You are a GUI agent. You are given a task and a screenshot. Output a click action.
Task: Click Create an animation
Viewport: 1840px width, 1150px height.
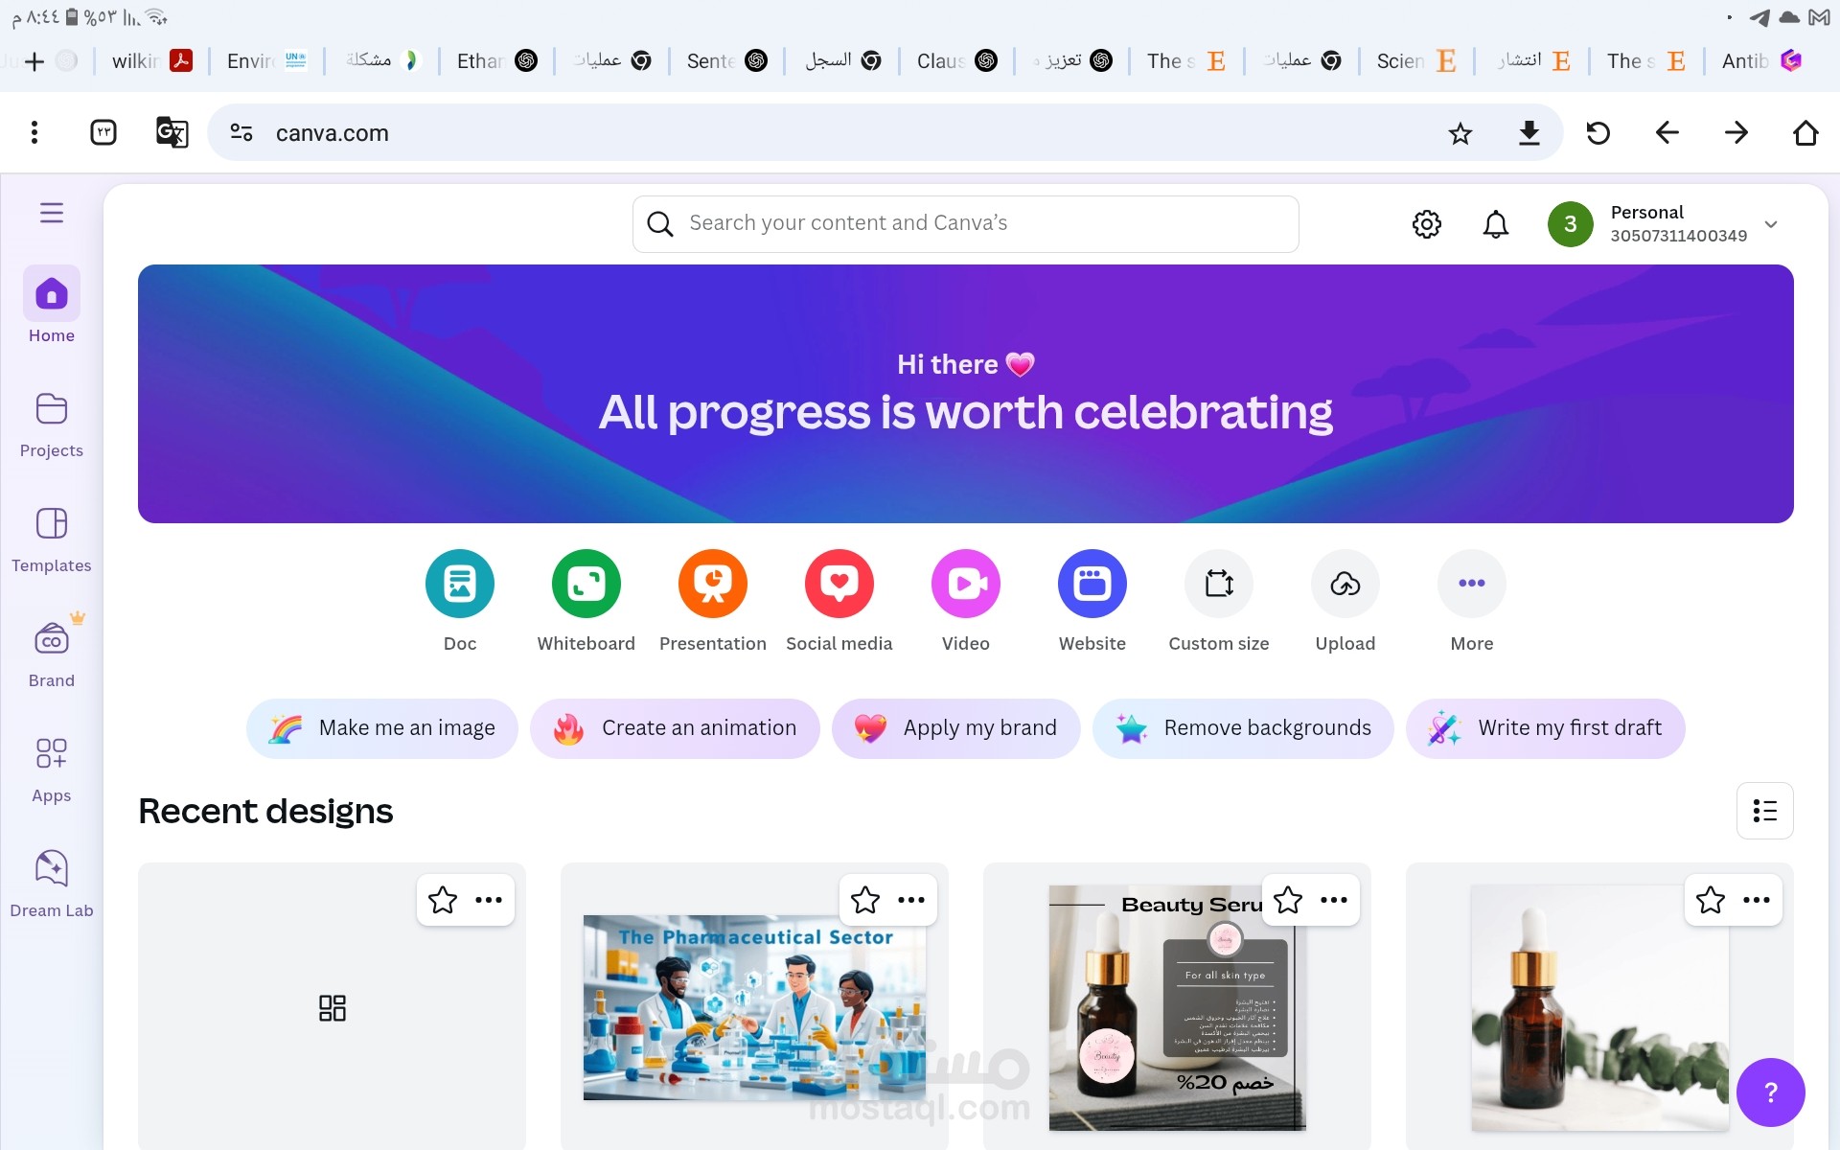[676, 728]
